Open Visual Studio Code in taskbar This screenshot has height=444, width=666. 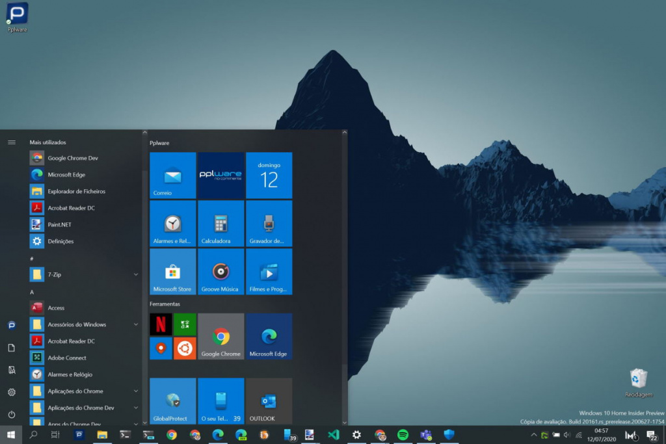coord(334,435)
